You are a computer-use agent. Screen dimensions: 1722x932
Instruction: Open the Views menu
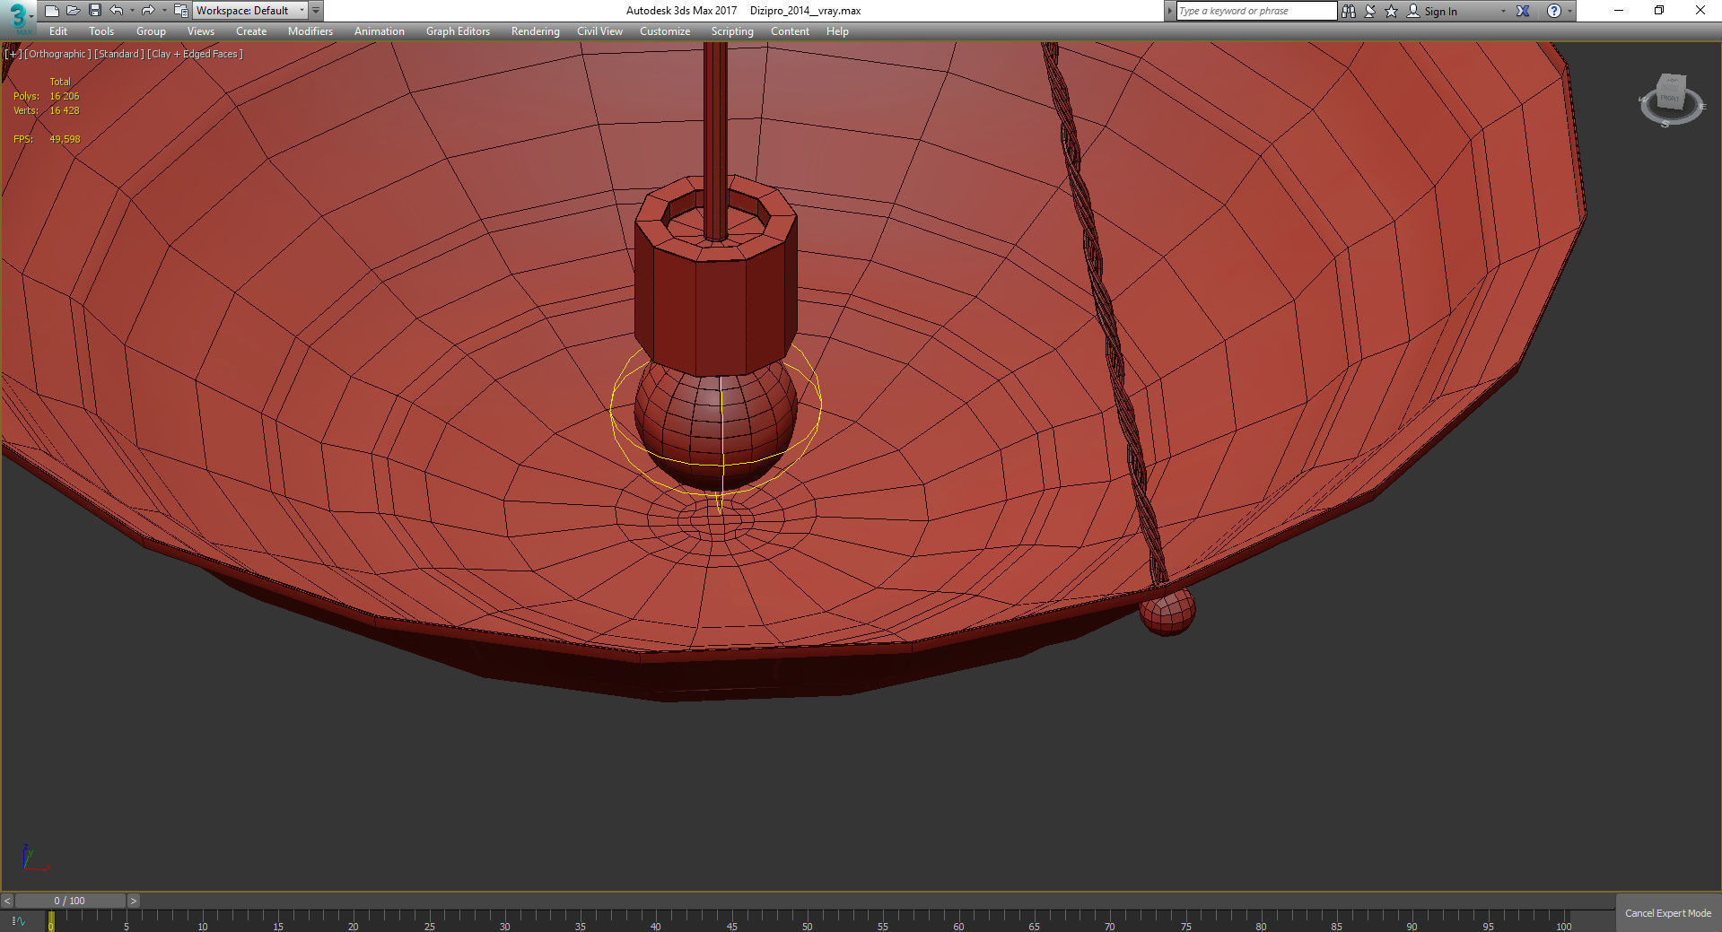pos(201,31)
